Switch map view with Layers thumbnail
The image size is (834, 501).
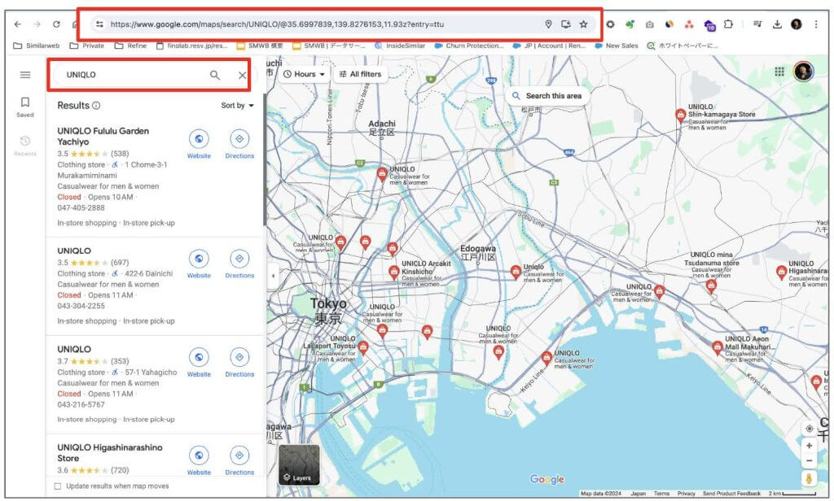point(299,465)
